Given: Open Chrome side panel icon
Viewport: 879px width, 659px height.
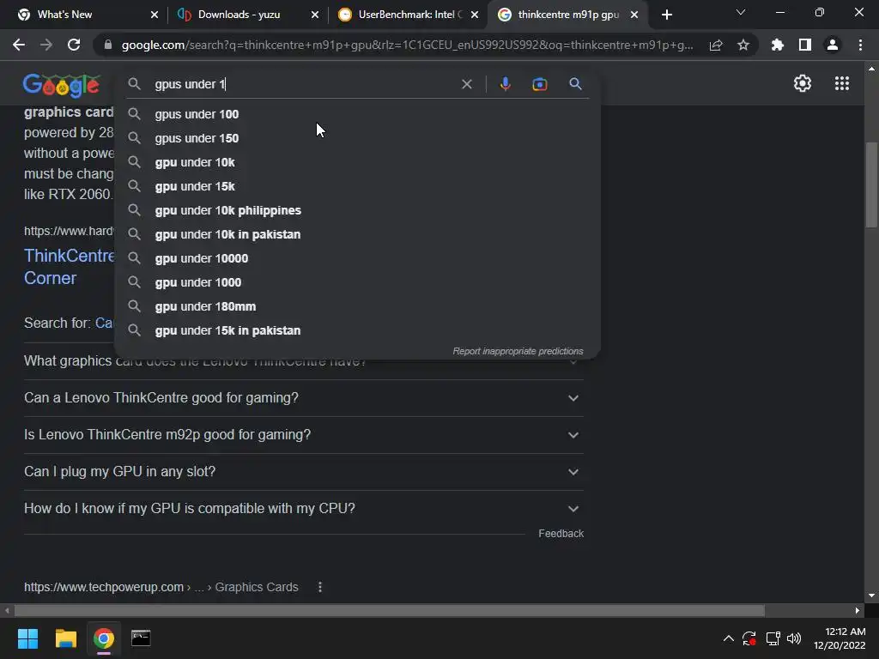Looking at the screenshot, I should [x=805, y=45].
